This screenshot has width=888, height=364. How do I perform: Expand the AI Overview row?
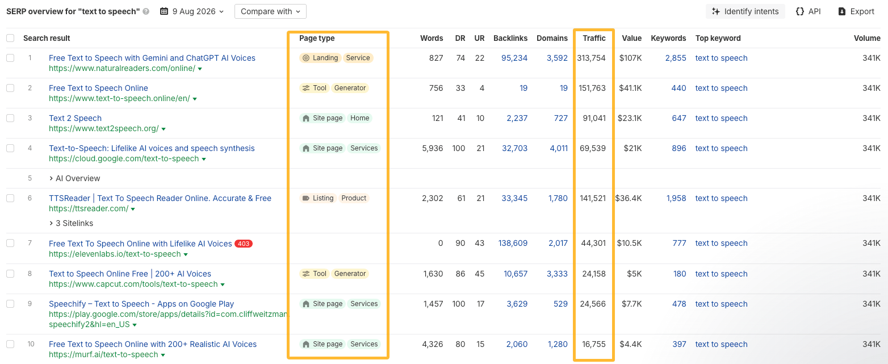(x=74, y=178)
